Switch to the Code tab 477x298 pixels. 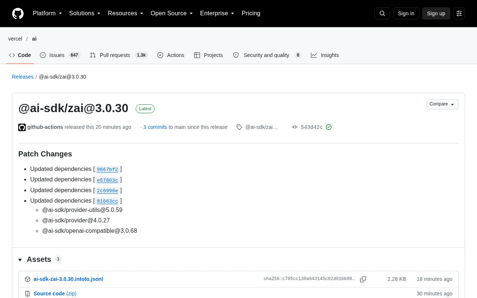click(20, 55)
